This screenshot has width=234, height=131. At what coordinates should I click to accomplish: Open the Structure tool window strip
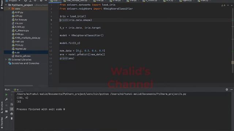pos(2,107)
